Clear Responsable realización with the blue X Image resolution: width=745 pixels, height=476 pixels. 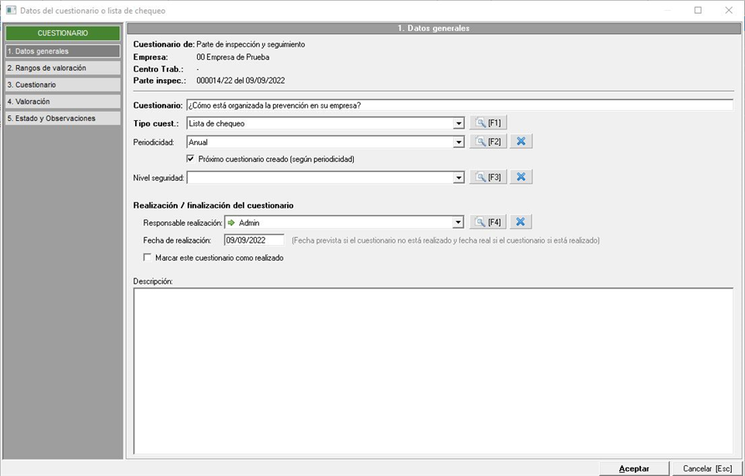[x=521, y=222]
